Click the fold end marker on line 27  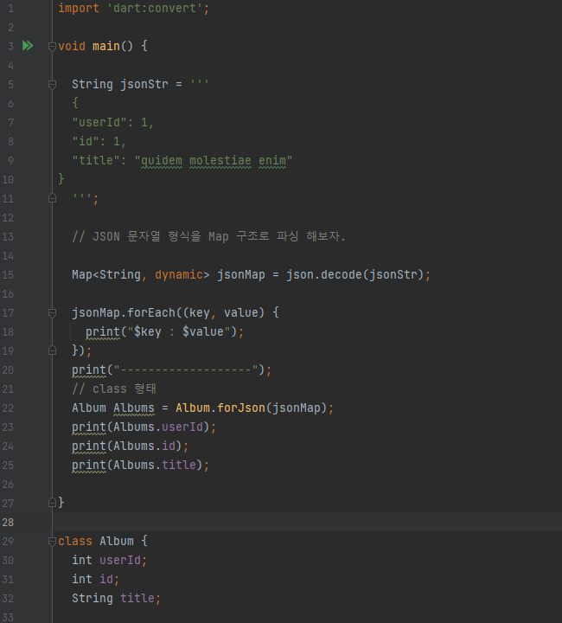click(52, 503)
